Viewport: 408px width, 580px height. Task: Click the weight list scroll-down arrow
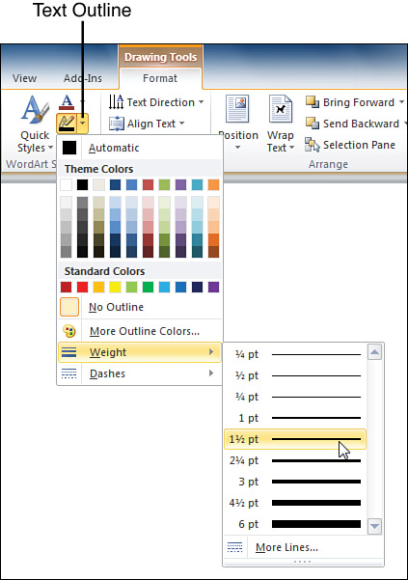[x=375, y=526]
